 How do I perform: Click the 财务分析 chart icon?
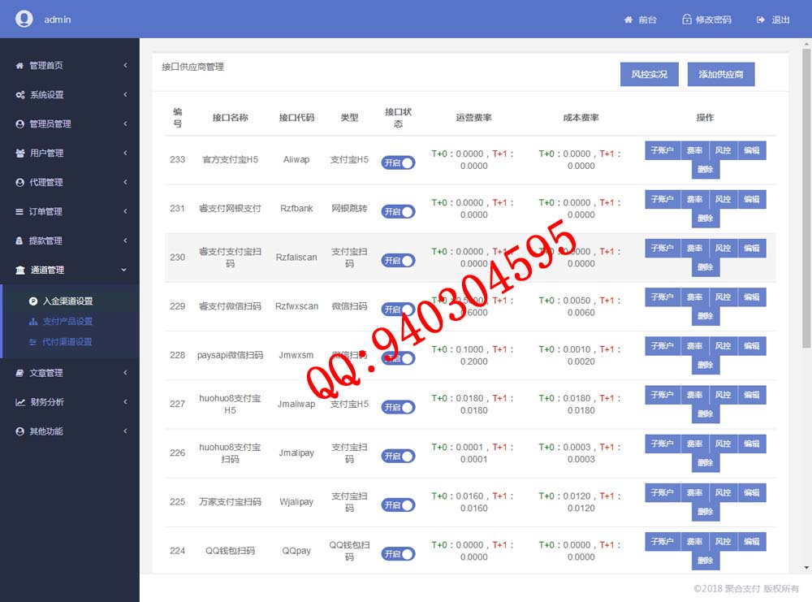point(20,402)
